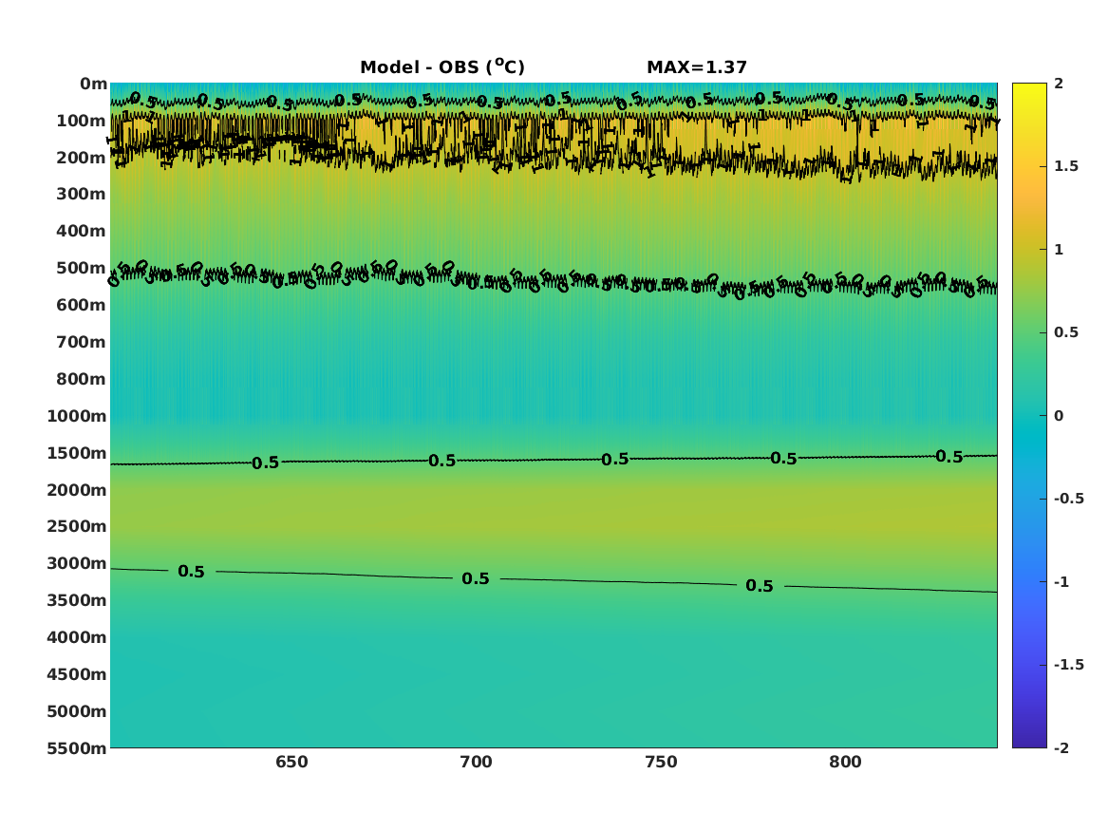Click the '650' x-axis tick label

pyautogui.click(x=291, y=762)
